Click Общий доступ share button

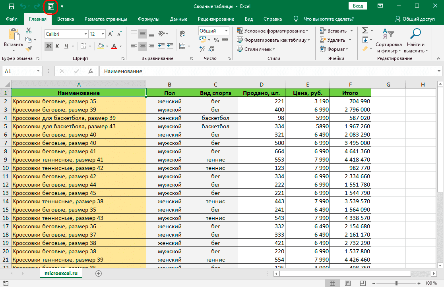point(415,19)
